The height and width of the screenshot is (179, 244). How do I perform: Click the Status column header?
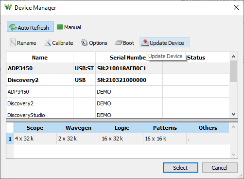click(196, 58)
